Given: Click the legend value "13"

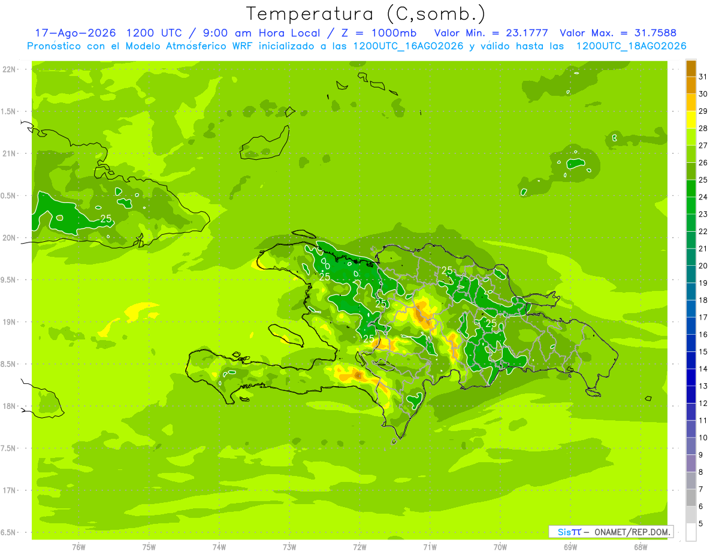Looking at the screenshot, I should (703, 386).
